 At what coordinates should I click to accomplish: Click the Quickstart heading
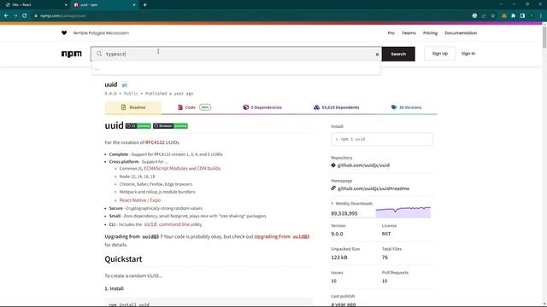pos(123,259)
